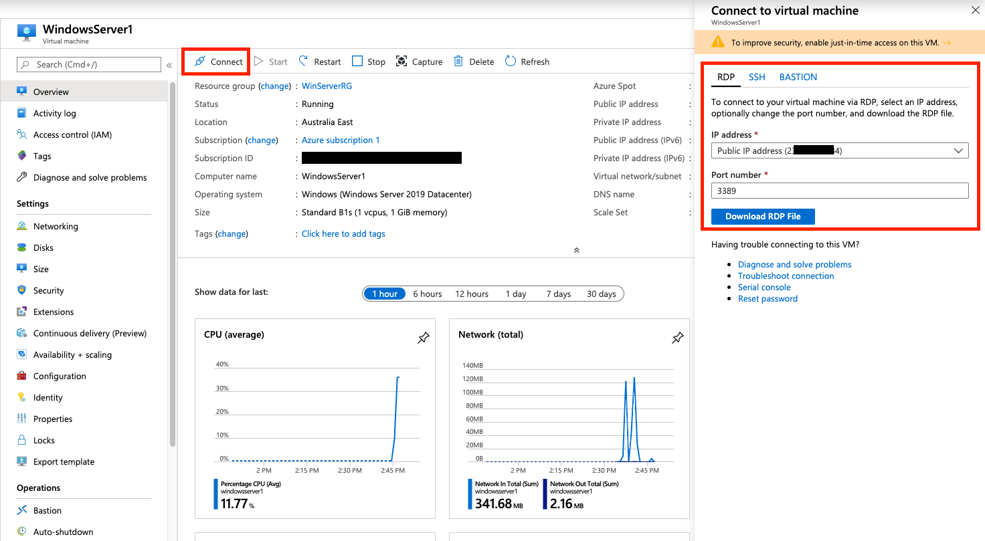Collapse the sidebar menu using the double-arrow
This screenshot has height=541, width=985.
tap(169, 65)
